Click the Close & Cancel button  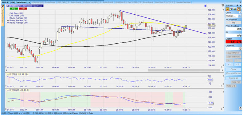pos(233,73)
